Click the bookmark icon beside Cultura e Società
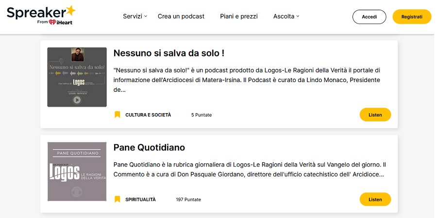437x218 pixels. [x=118, y=115]
